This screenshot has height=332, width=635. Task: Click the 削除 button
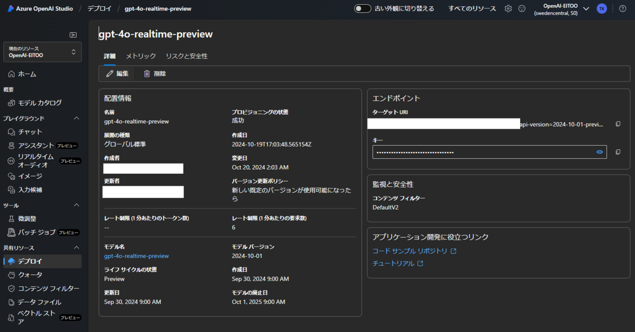point(155,74)
